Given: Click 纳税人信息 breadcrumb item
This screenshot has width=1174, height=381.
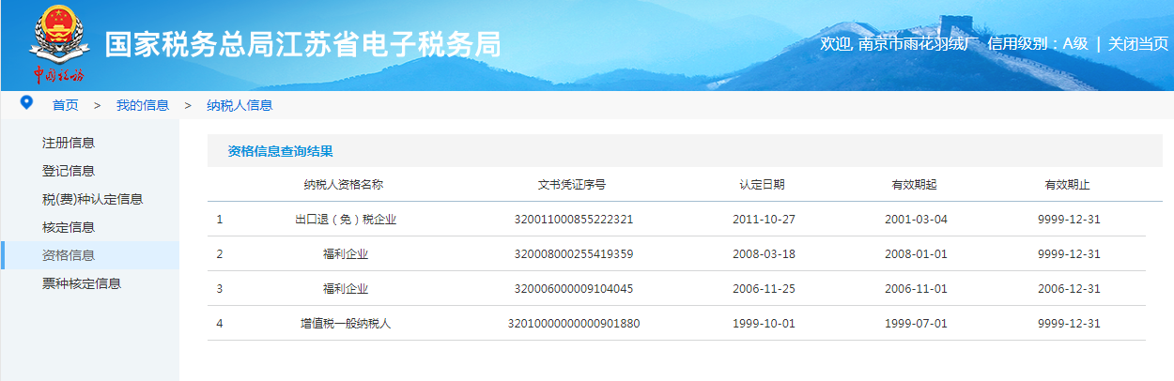Looking at the screenshot, I should pos(239,105).
